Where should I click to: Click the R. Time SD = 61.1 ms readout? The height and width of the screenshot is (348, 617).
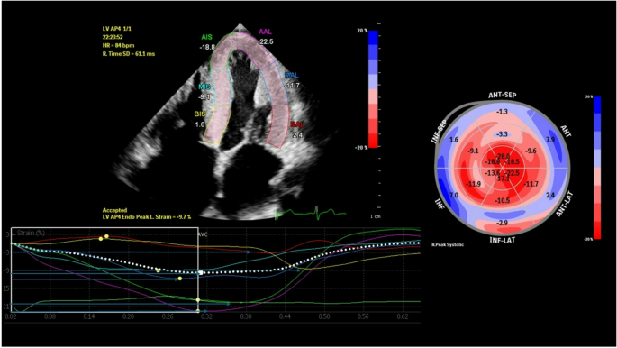coord(129,53)
